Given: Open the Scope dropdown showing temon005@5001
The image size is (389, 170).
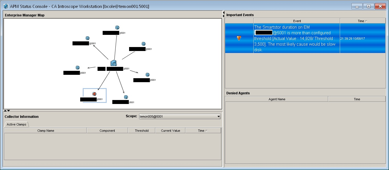Looking at the screenshot, I should click(180, 116).
